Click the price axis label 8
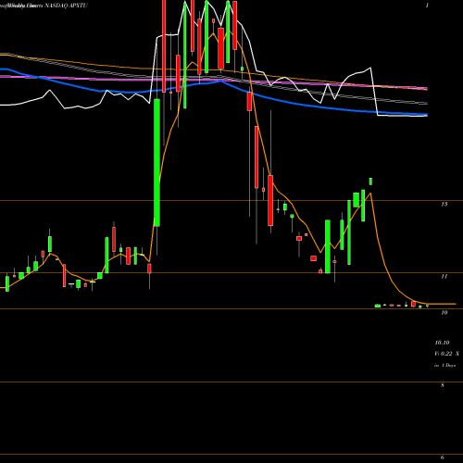This screenshot has height=463, width=463. [443, 385]
